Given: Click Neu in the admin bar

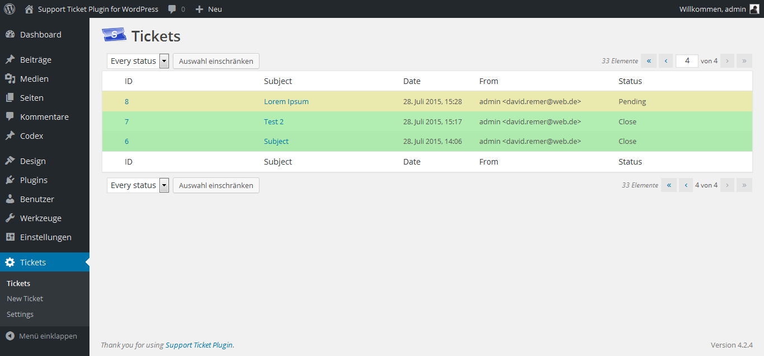Looking at the screenshot, I should [x=215, y=10].
